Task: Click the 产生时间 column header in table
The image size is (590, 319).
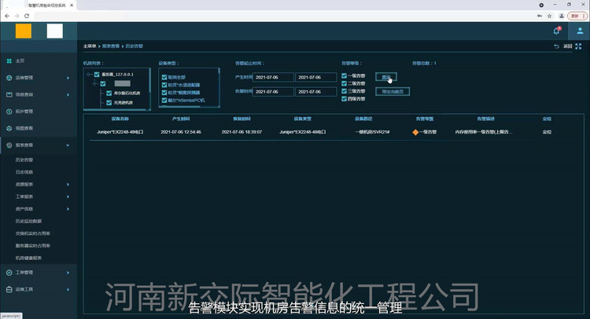Action: (181, 119)
